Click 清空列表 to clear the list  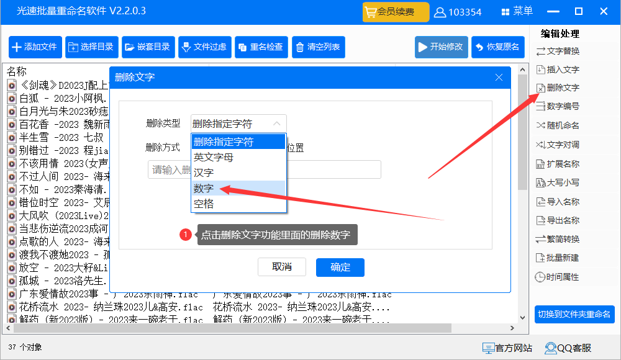pyautogui.click(x=319, y=47)
